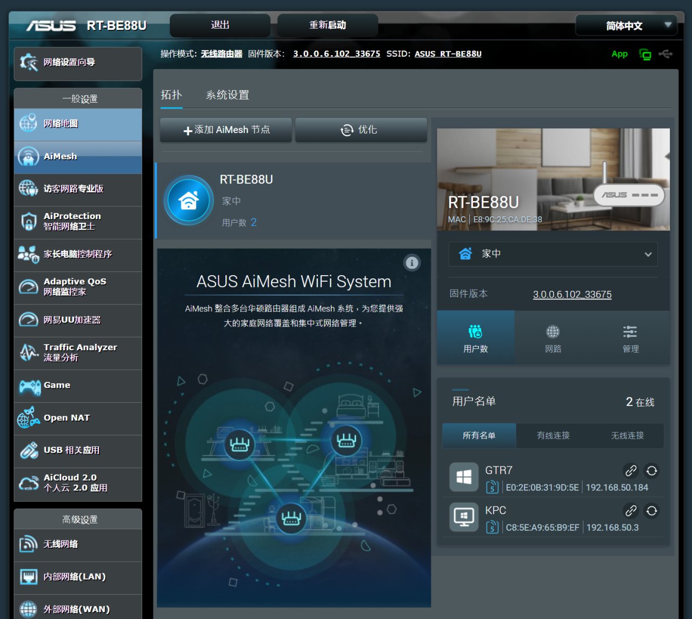Click the GTR7 Windows device icon
The height and width of the screenshot is (619, 692).
(464, 477)
